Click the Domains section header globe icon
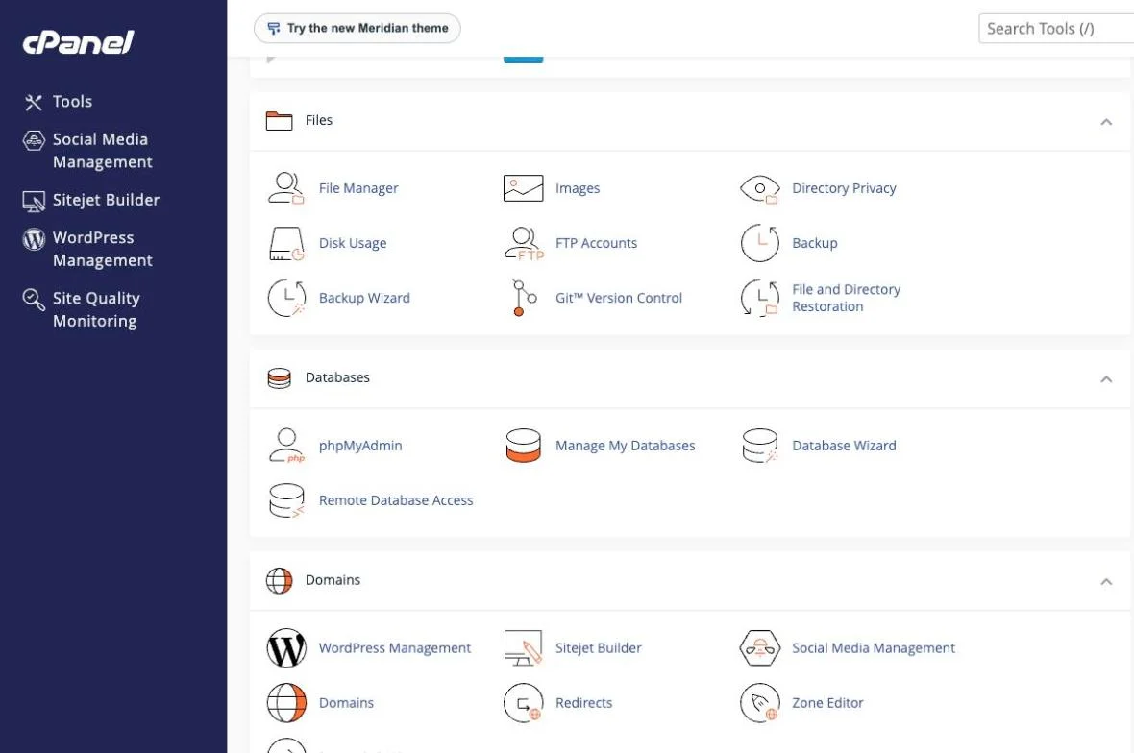1134x753 pixels. coord(279,580)
